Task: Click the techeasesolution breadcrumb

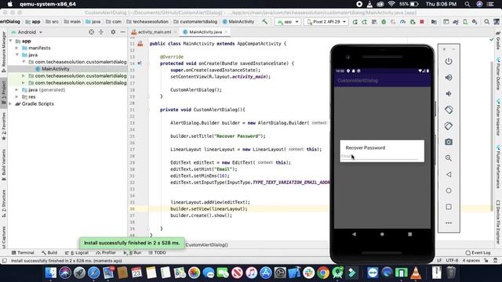Action: tap(147, 22)
